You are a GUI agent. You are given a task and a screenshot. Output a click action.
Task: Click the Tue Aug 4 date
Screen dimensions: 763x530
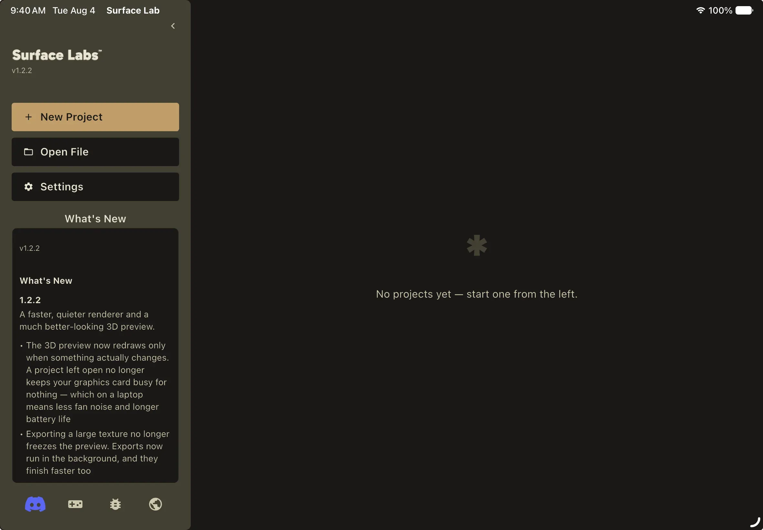pos(74,10)
